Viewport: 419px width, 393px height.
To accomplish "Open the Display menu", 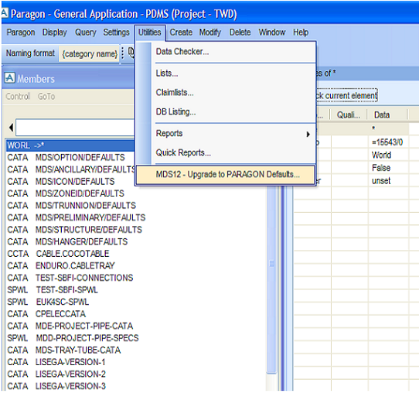I will pos(55,32).
